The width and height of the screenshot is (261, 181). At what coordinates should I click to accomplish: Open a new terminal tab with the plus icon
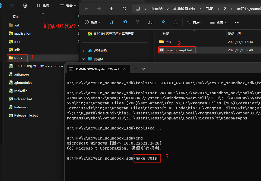(x=136, y=69)
